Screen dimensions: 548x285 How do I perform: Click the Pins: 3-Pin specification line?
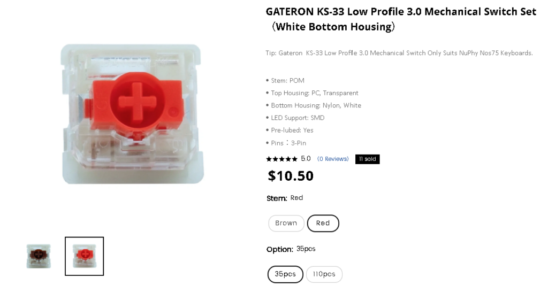288,143
